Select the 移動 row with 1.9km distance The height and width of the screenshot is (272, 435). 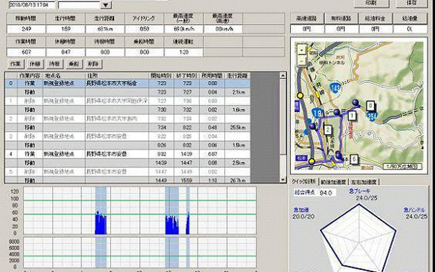pos(128,146)
